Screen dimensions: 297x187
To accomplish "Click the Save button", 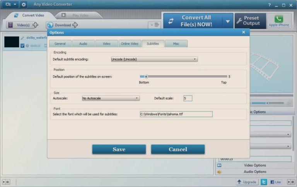I will click(x=119, y=149).
